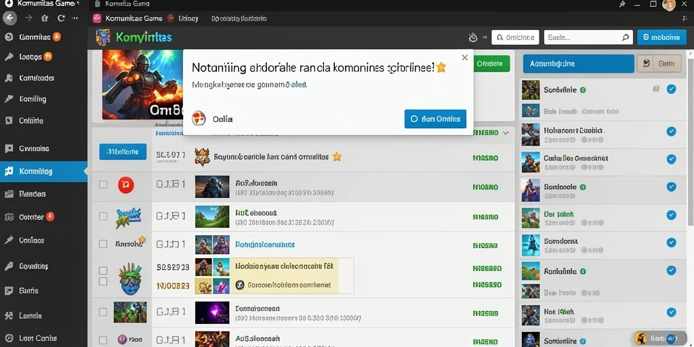Tick the checkbox beside red circle row

(x=103, y=184)
